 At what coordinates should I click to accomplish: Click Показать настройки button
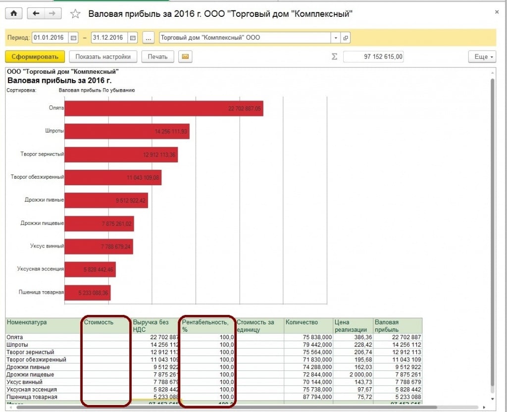tap(103, 57)
